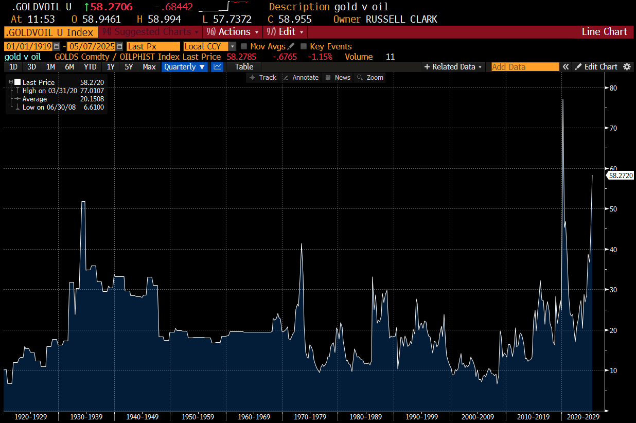Screen dimensions: 636x423
Task: Open start date calendar picker icon
Action: 56,46
